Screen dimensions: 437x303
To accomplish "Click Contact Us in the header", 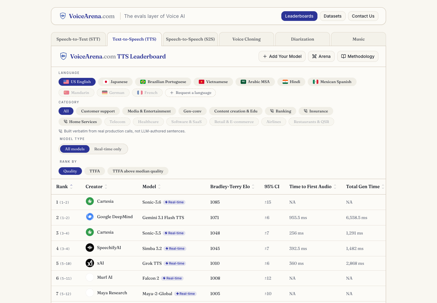I will (x=363, y=16).
